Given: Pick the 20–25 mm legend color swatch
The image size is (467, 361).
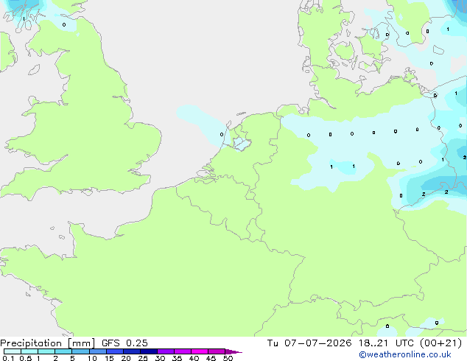Looking at the screenshot, I should [x=132, y=351].
